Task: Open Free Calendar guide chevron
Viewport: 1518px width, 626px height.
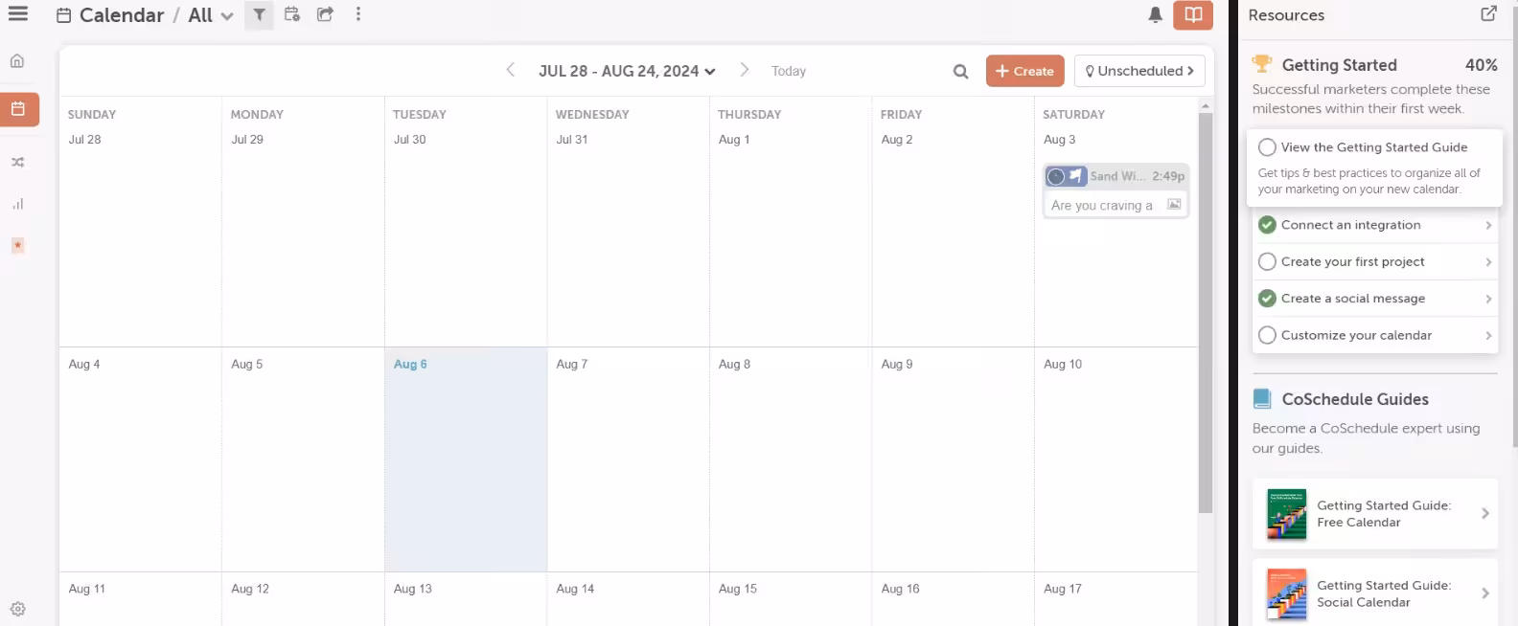Action: 1485,513
